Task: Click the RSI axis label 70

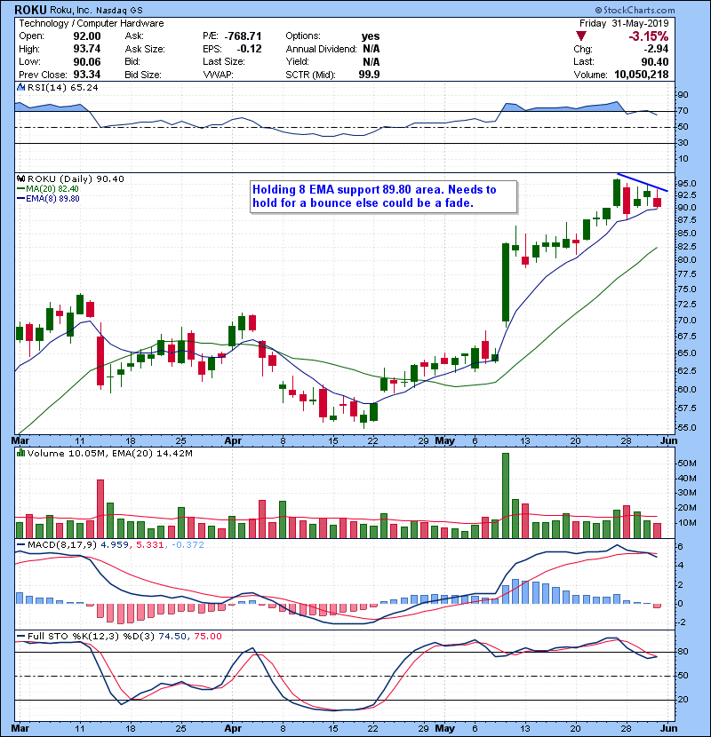Action: [683, 111]
